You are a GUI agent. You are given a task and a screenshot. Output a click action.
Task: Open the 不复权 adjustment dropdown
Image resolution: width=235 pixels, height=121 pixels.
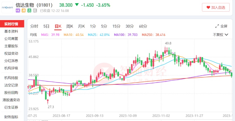pyautogui.click(x=221, y=35)
